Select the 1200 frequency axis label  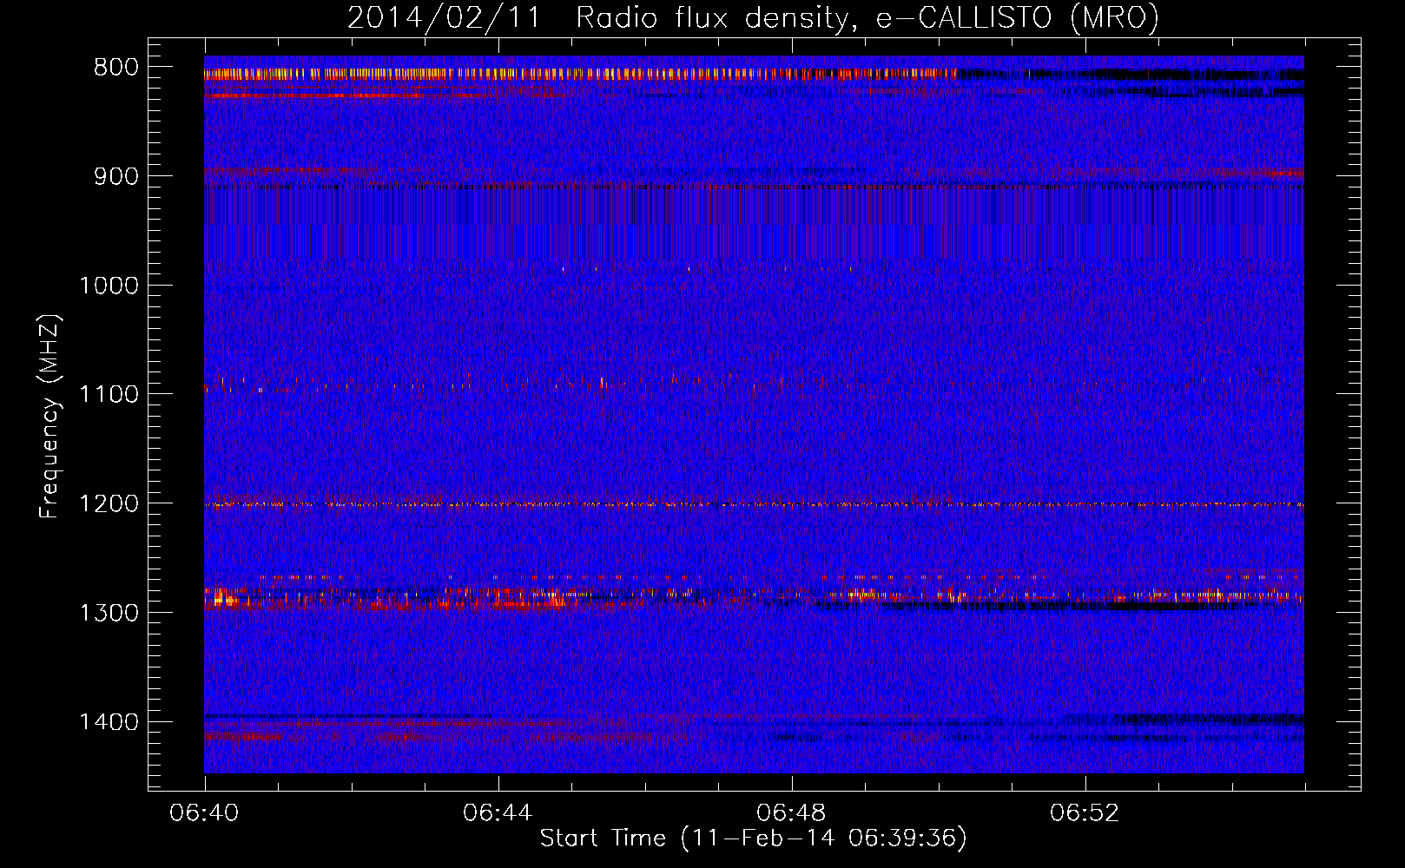point(109,504)
